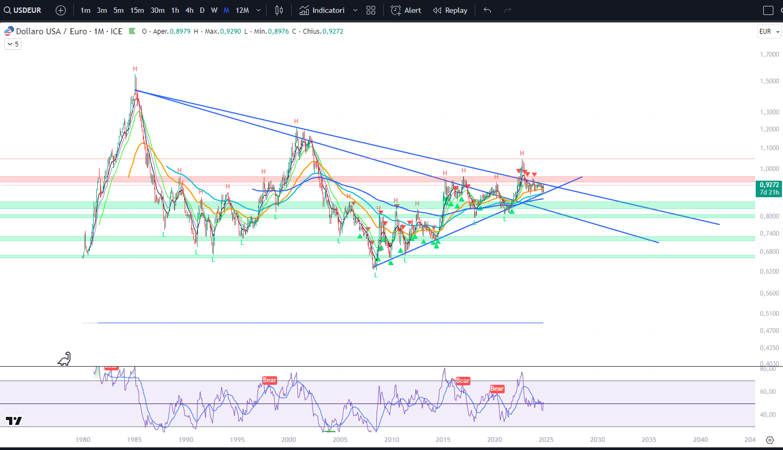Create an Alert
783x450 pixels.
pos(406,10)
